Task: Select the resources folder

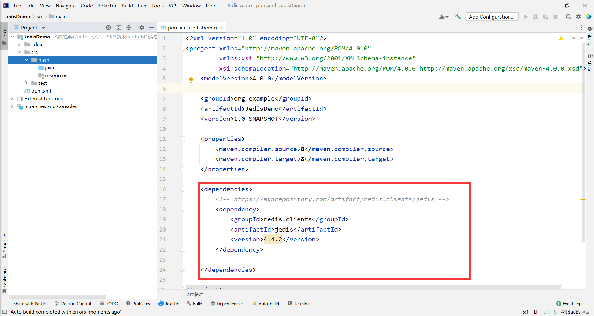Action: [53, 75]
